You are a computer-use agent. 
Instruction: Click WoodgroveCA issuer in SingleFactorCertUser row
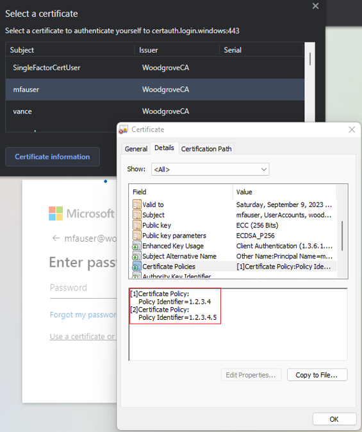[165, 68]
